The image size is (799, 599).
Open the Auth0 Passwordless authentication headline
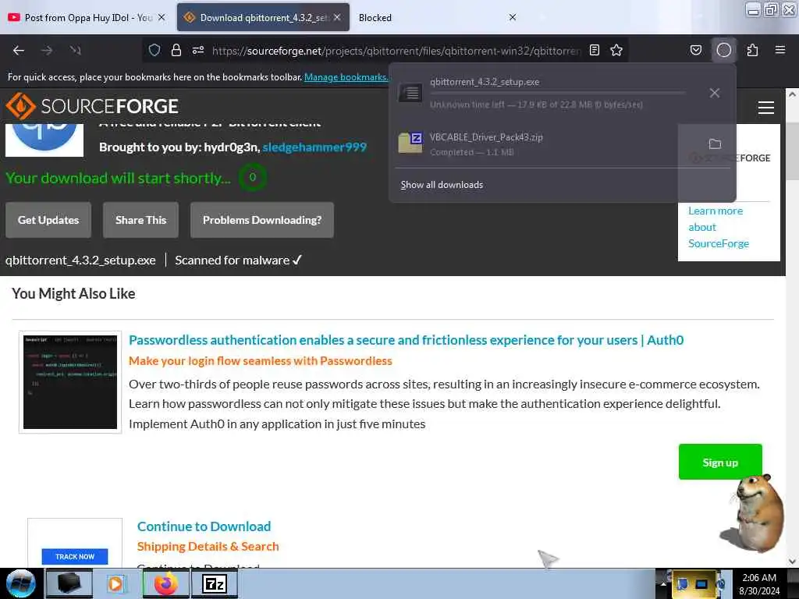coord(406,340)
